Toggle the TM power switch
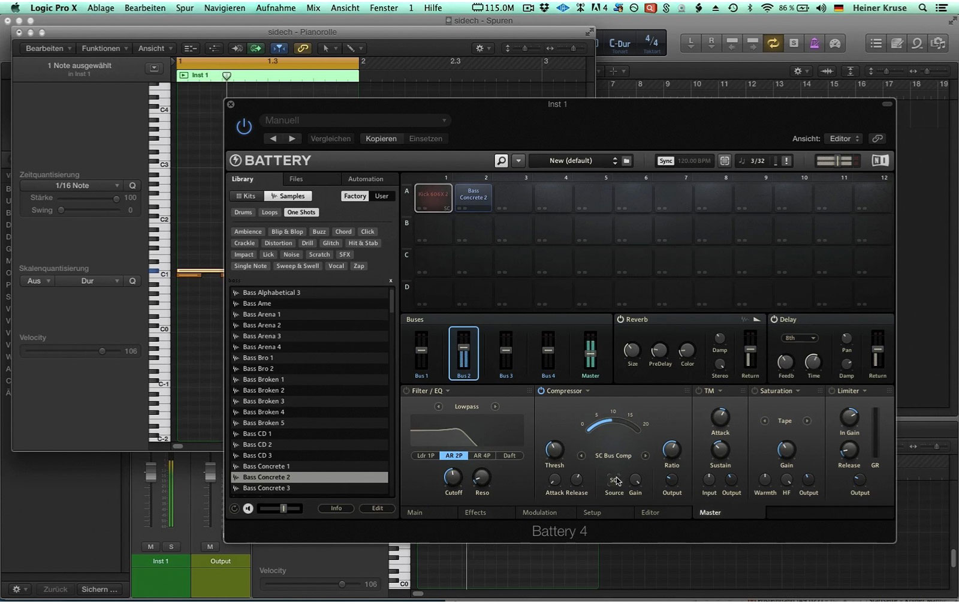Image resolution: width=959 pixels, height=604 pixels. 698,391
